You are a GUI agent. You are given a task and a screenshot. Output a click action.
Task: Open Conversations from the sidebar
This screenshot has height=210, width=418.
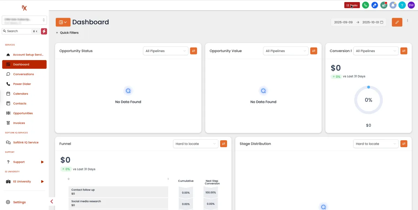[x=24, y=74]
